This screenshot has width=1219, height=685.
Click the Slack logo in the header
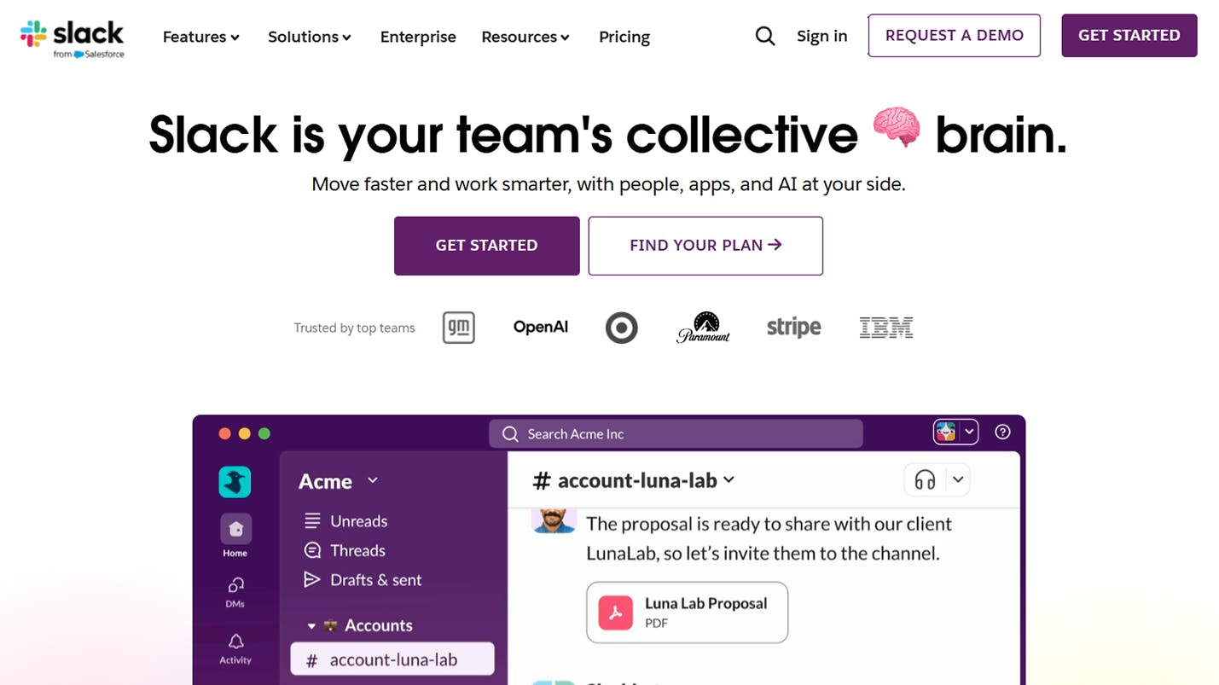coord(72,38)
